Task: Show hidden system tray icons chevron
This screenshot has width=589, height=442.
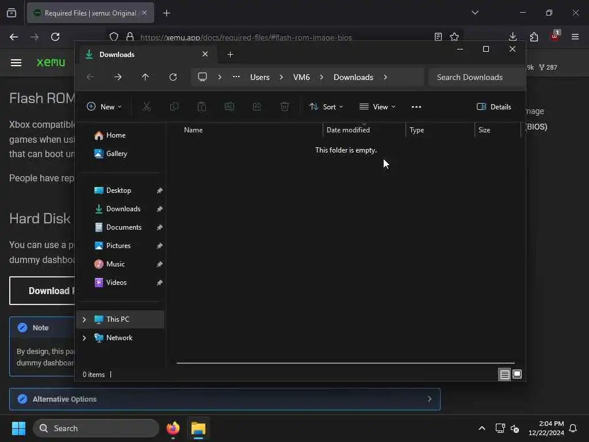Action: pyautogui.click(x=482, y=428)
